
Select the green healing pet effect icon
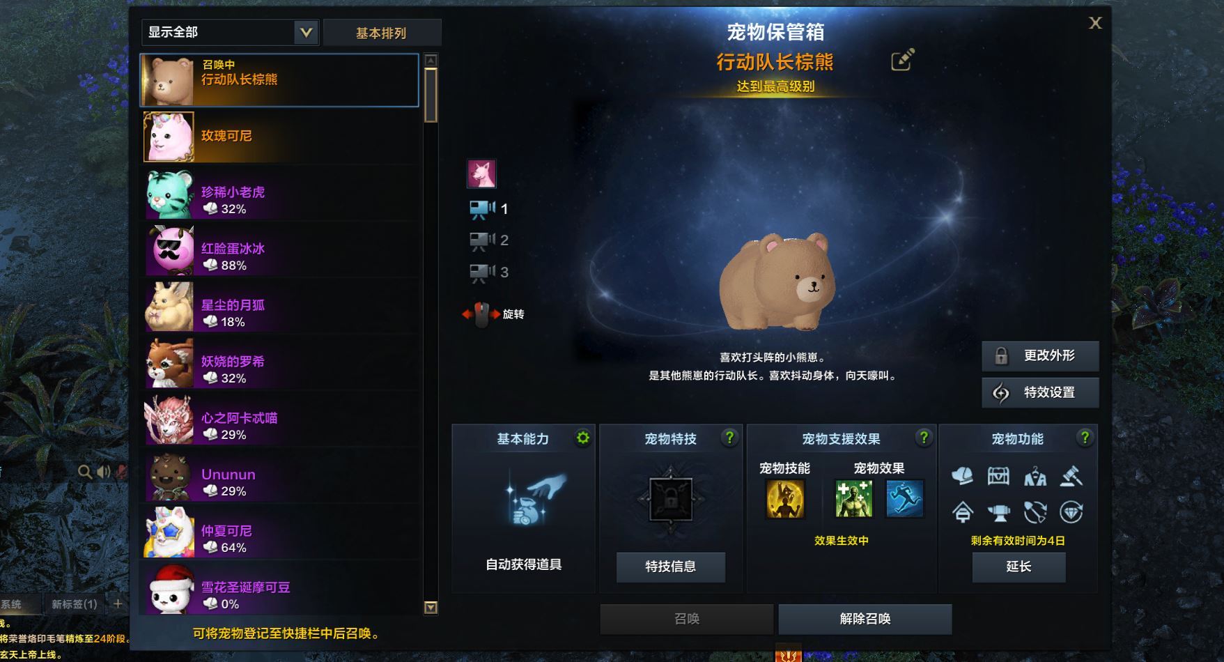pyautogui.click(x=854, y=499)
